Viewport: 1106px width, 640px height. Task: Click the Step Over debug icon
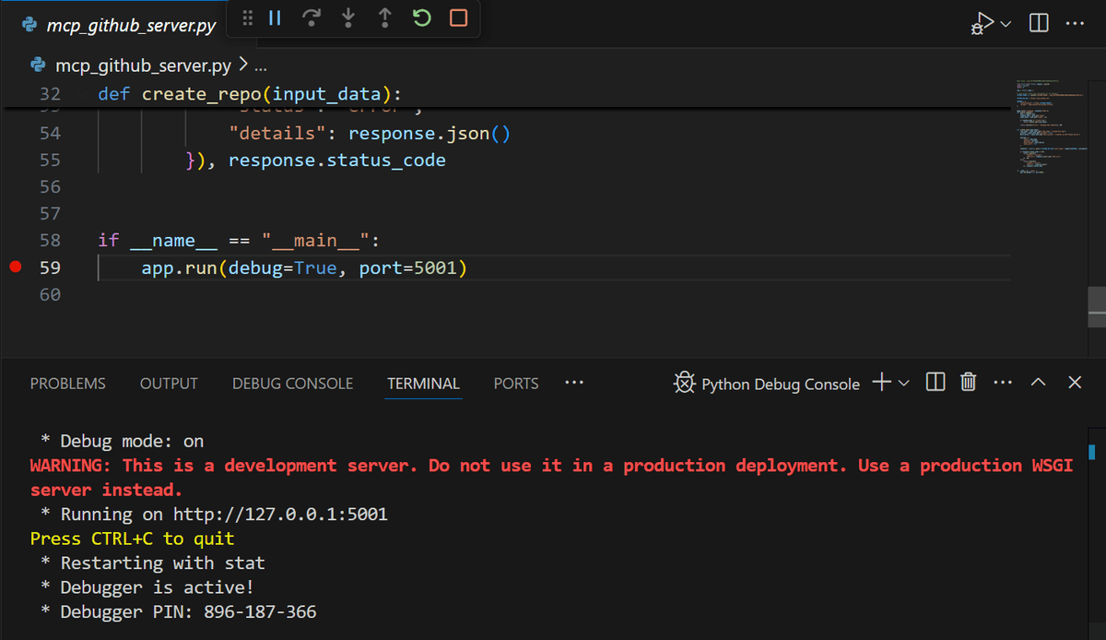pos(312,18)
